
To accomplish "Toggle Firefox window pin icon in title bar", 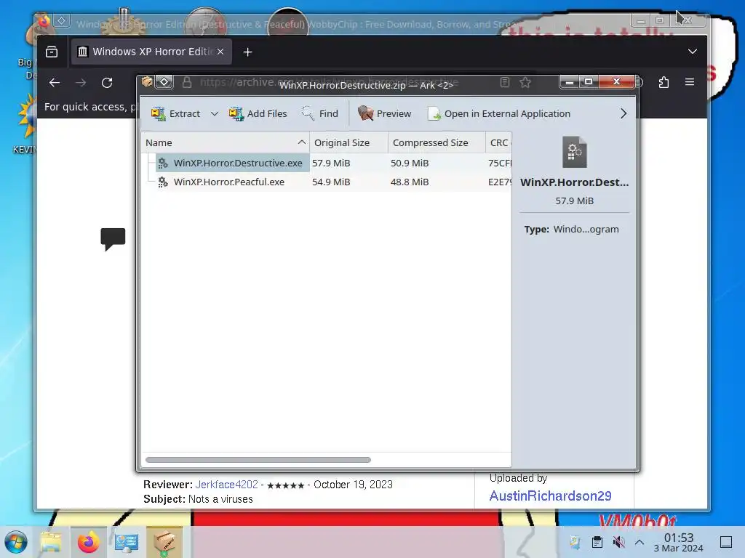I will [62, 21].
